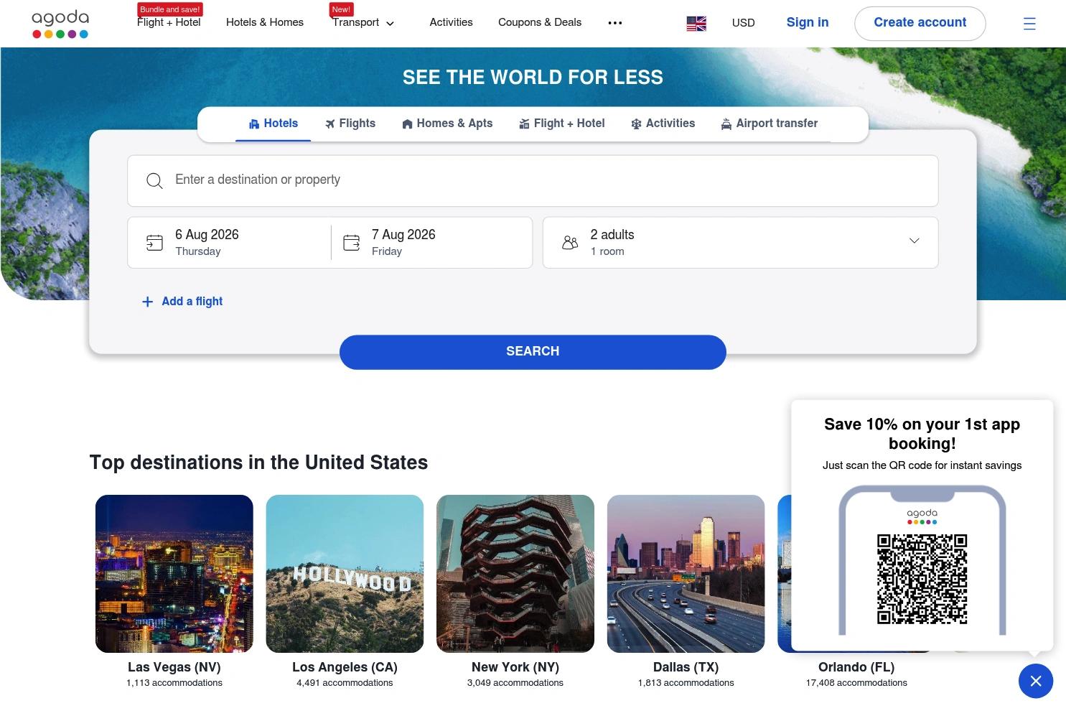This screenshot has height=711, width=1066.
Task: Change the USD currency selector
Action: coord(744,23)
